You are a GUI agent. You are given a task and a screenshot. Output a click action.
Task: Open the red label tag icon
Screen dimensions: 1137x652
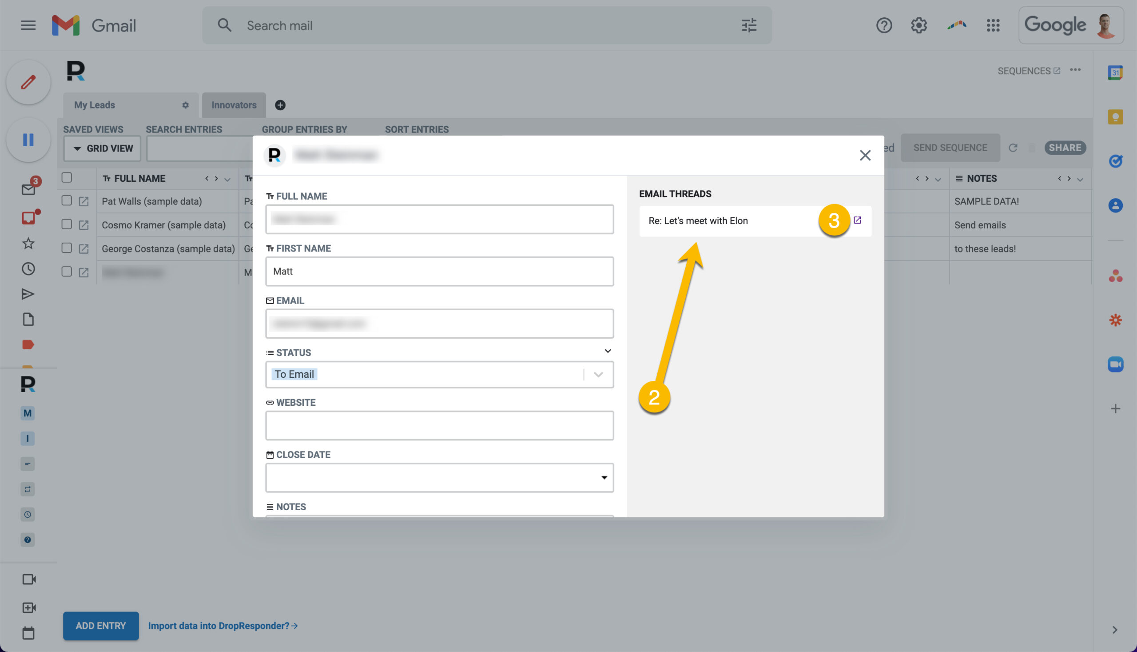[28, 344]
